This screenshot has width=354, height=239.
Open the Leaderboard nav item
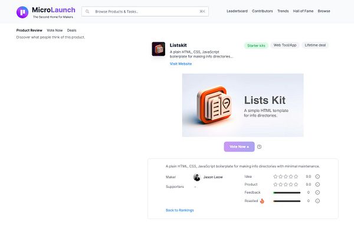tap(237, 11)
